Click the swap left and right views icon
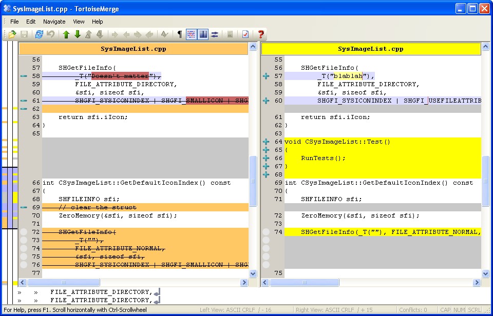The width and height of the screenshot is (493, 316). click(x=215, y=34)
